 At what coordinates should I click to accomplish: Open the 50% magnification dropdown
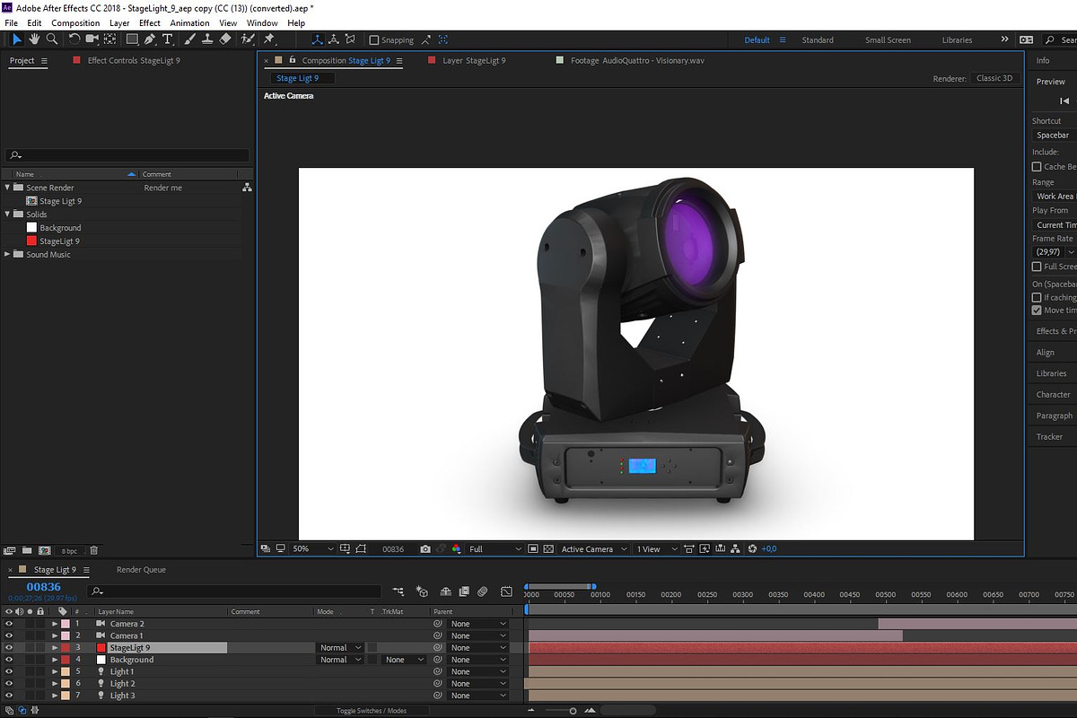312,549
